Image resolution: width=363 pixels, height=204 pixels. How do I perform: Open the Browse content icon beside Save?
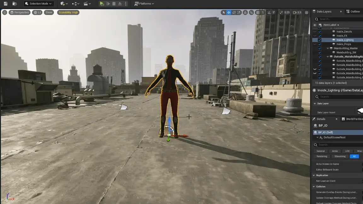(14, 4)
